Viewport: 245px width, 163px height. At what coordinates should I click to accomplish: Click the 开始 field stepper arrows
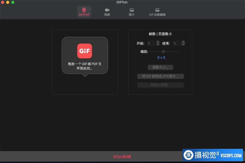(x=158, y=43)
